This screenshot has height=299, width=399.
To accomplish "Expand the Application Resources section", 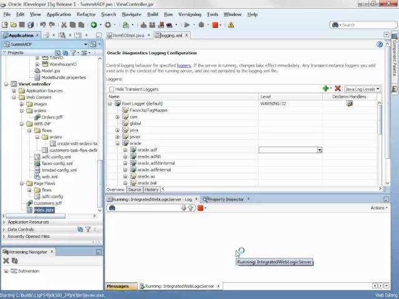I will (x=4, y=222).
